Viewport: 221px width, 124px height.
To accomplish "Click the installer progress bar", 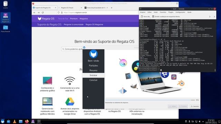I will click(150, 100).
